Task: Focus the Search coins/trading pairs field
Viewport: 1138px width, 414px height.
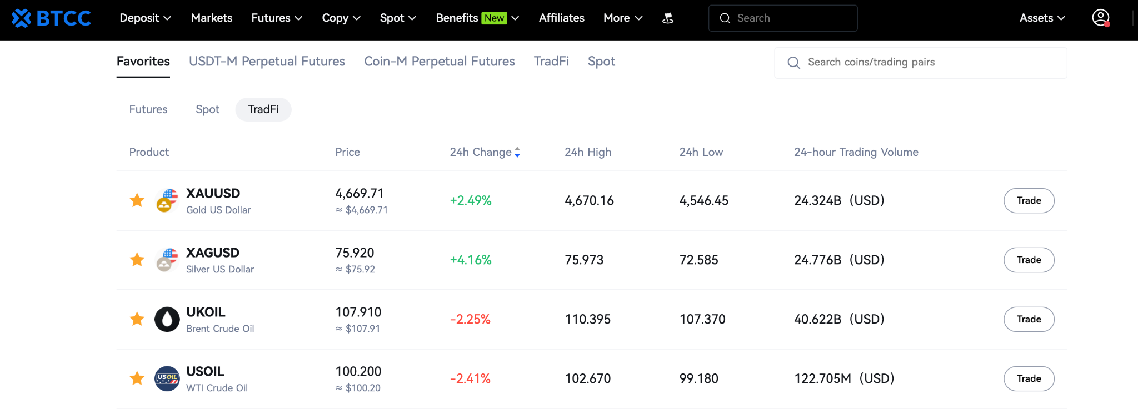Action: coord(921,63)
